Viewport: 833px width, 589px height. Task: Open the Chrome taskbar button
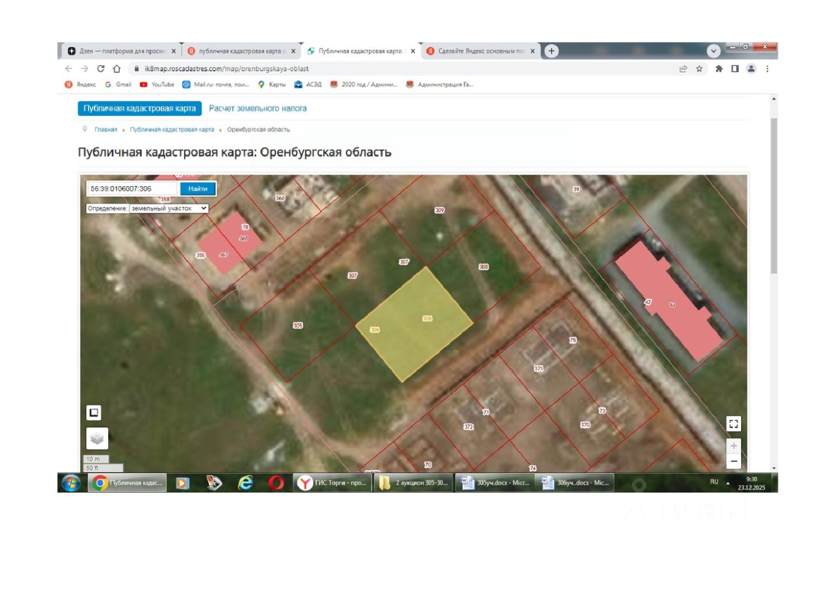tap(128, 483)
